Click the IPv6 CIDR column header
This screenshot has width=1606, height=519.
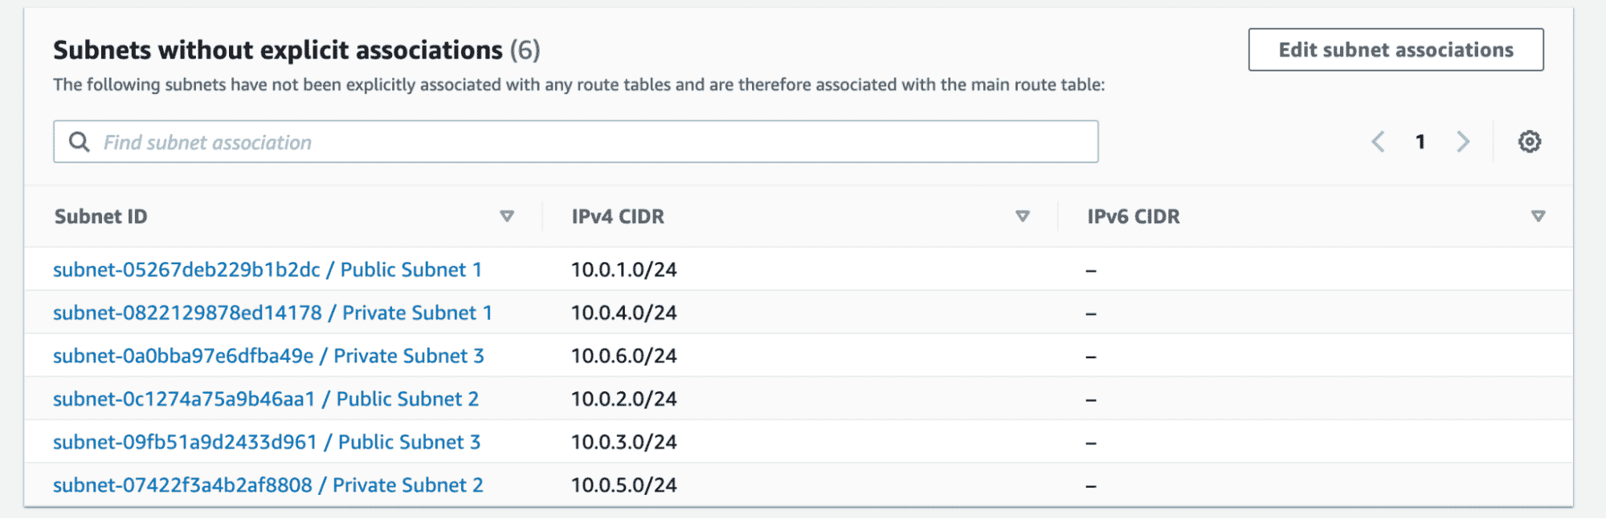click(1133, 217)
